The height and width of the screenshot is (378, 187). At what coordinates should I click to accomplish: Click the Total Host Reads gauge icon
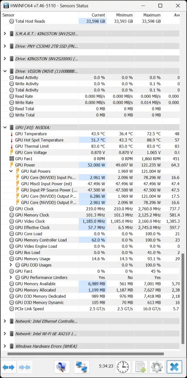11,21
